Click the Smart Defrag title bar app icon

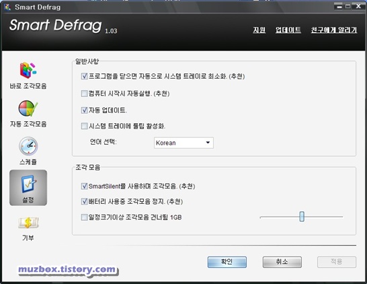click(x=7, y=7)
